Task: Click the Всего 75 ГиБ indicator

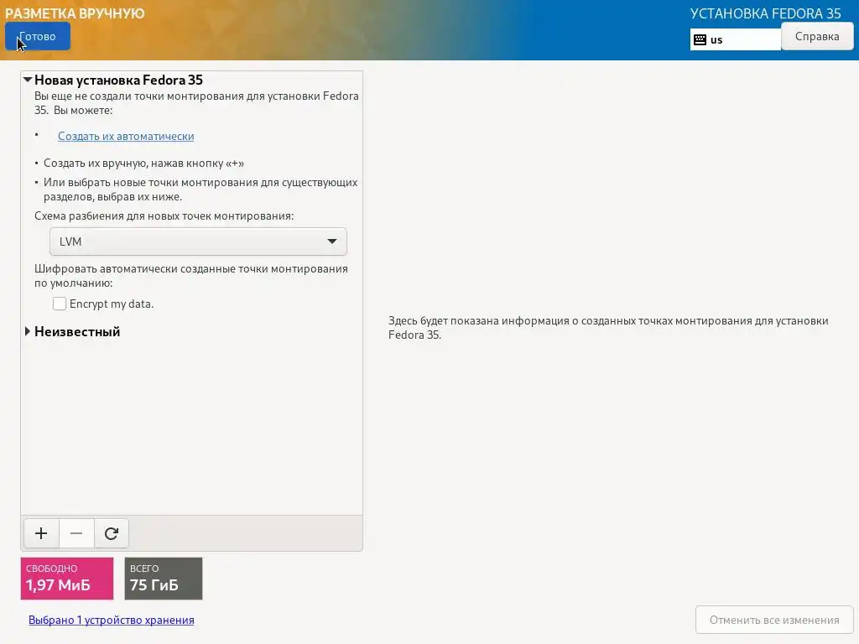Action: (164, 579)
